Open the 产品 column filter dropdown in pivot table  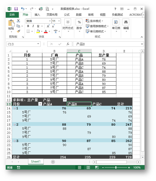[65, 100]
